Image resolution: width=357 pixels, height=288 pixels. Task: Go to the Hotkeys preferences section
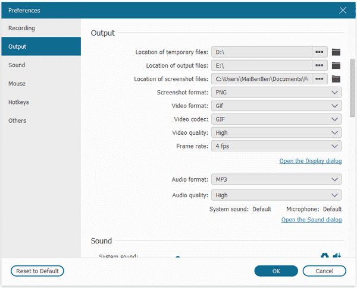pyautogui.click(x=19, y=102)
